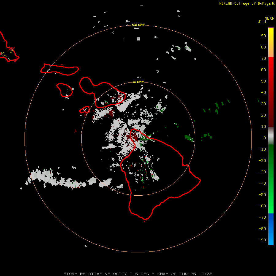
Task: Click the -80 knots scale value
Action: (262, 229)
